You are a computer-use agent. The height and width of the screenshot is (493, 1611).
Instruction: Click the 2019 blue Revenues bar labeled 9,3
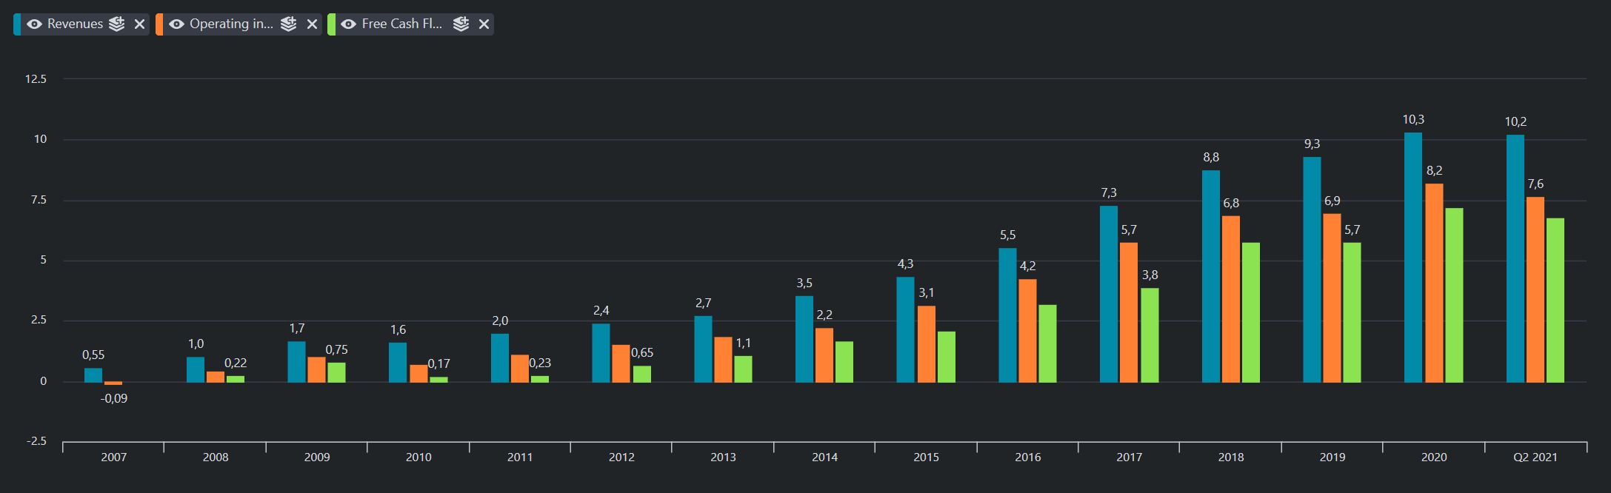click(1312, 269)
